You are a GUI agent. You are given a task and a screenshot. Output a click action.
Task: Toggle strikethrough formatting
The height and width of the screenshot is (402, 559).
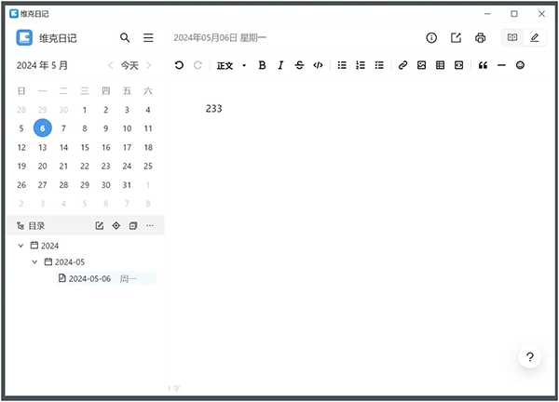[x=299, y=65]
